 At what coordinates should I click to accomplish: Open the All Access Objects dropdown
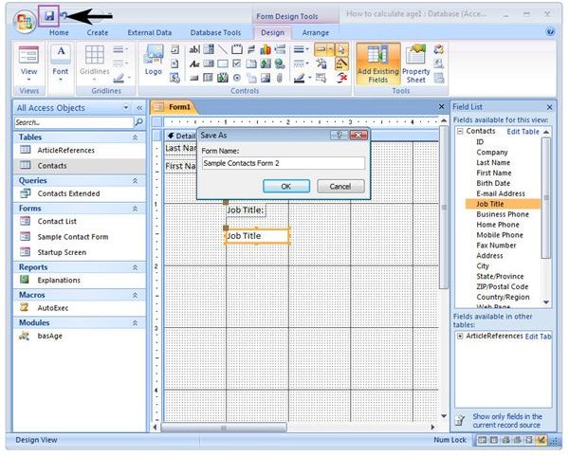[x=126, y=108]
